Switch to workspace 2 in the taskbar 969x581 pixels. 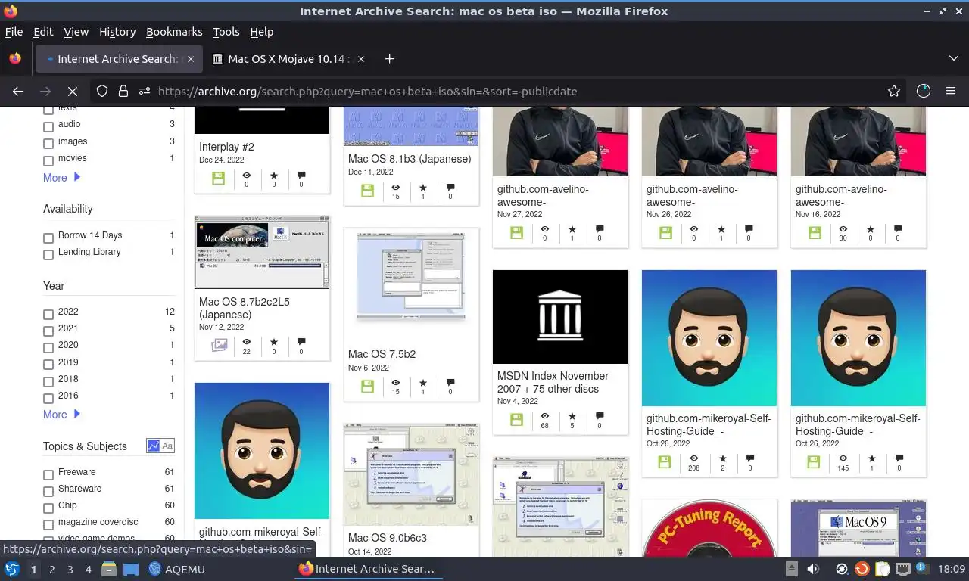[x=52, y=570]
